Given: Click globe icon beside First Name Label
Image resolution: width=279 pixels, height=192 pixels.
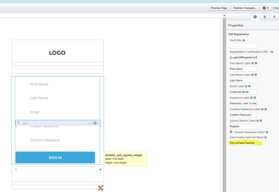Looking at the screenshot, I should pyautogui.click(x=256, y=63).
